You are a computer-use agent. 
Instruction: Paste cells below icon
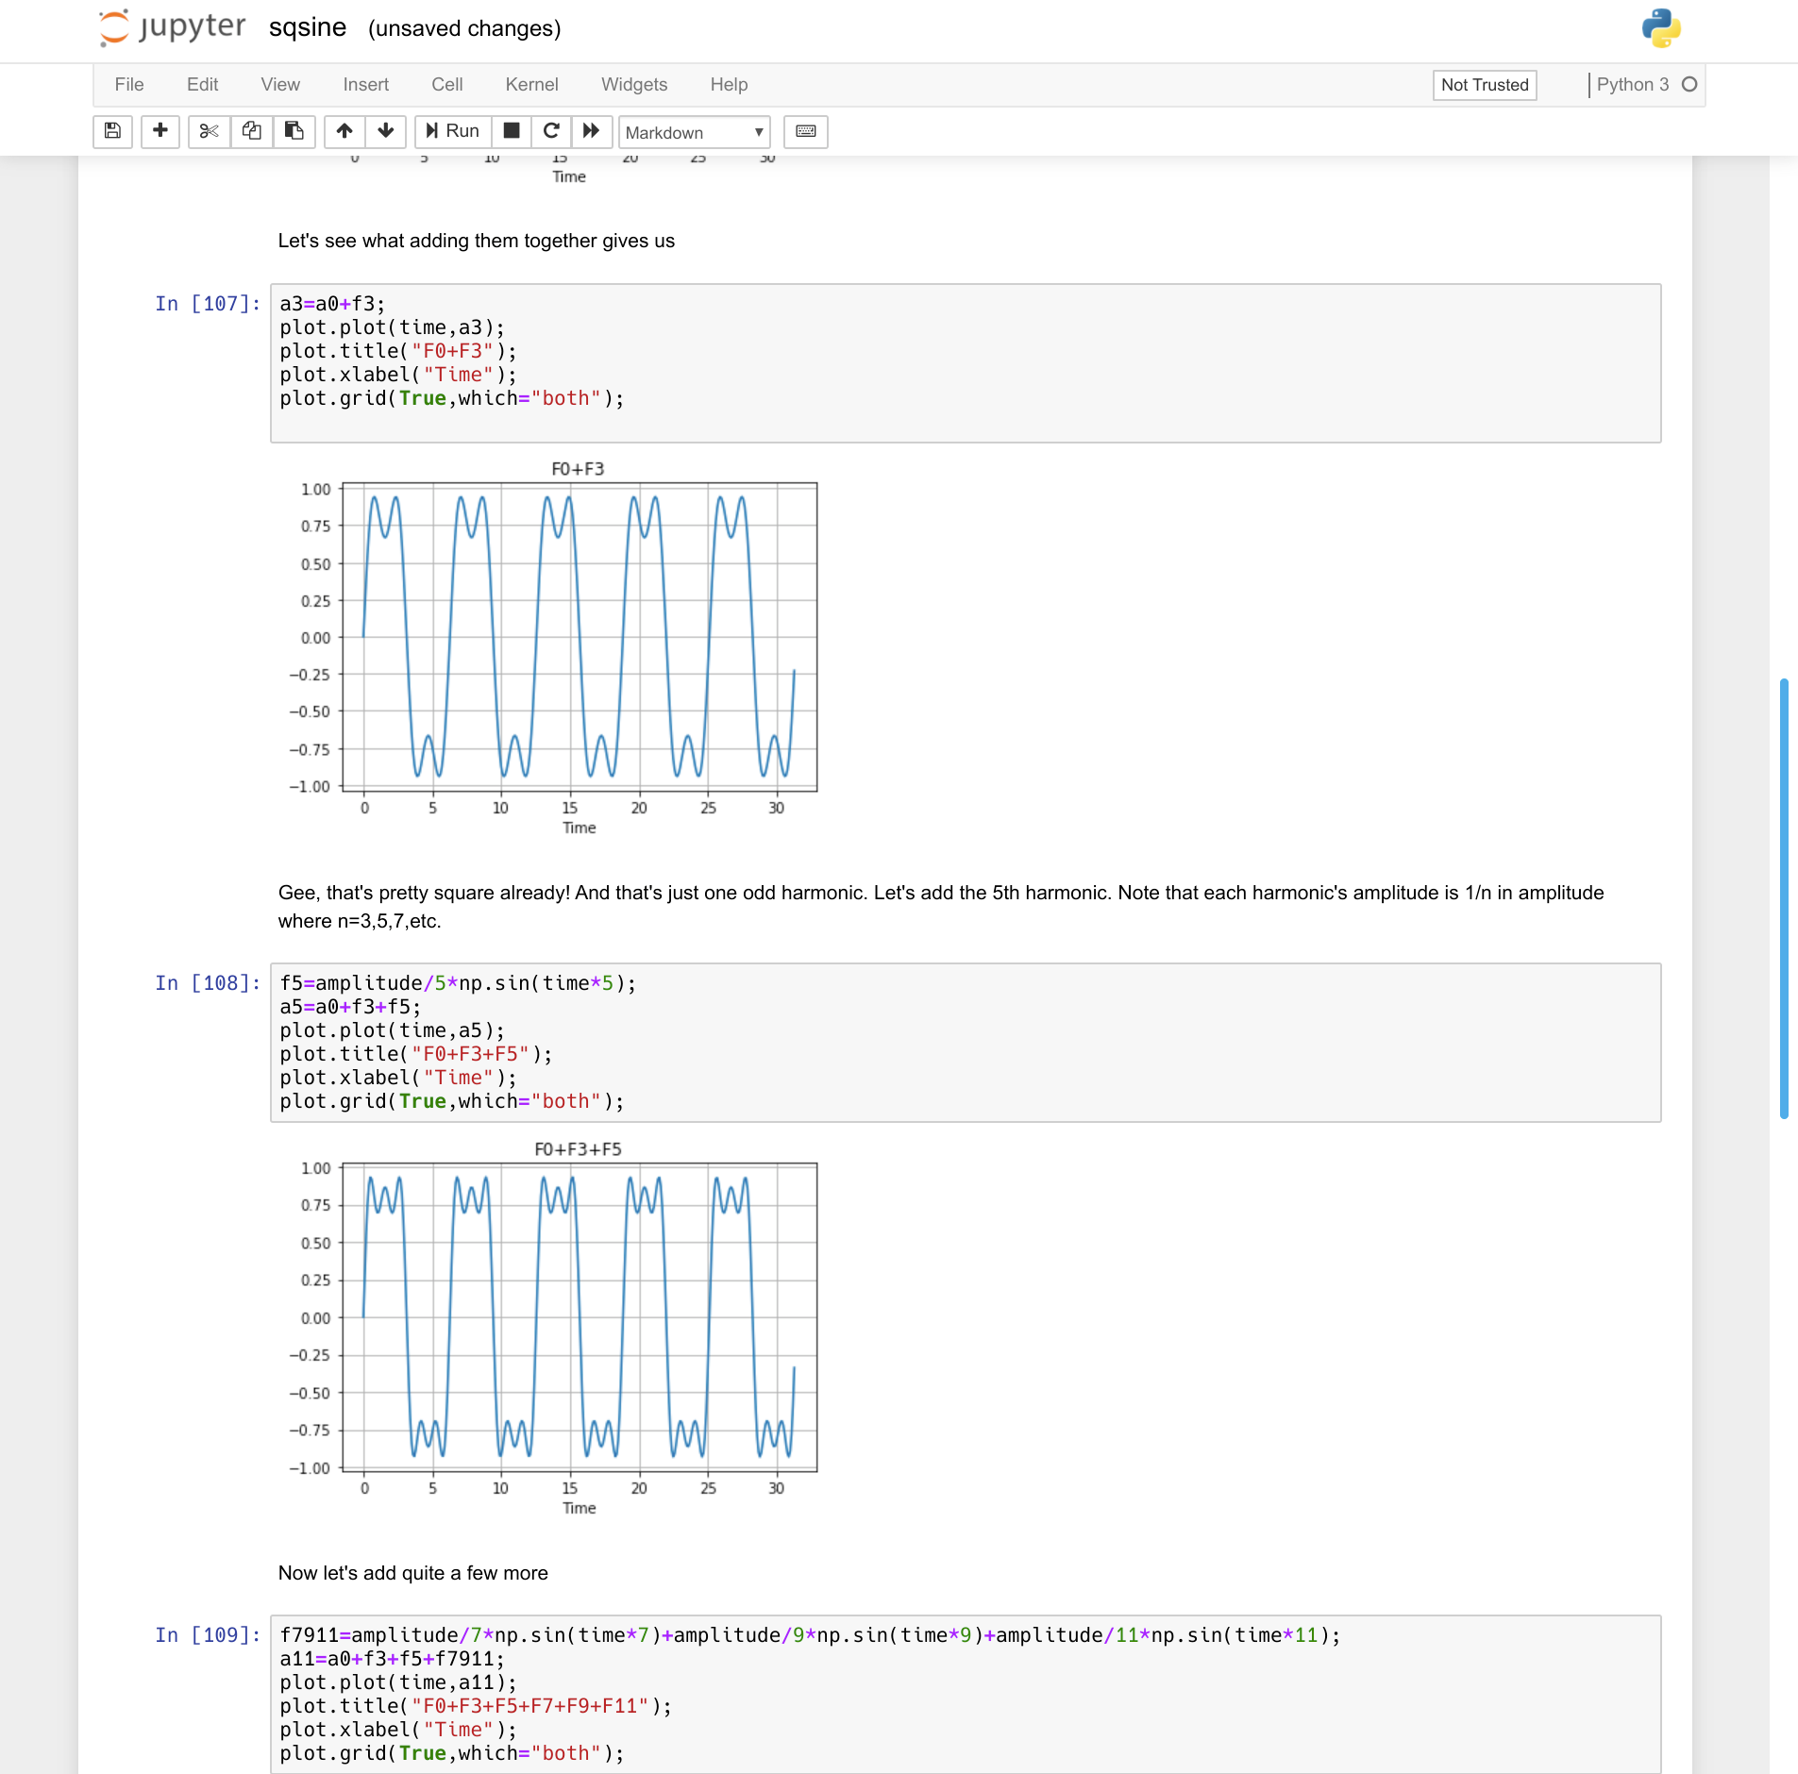click(294, 131)
